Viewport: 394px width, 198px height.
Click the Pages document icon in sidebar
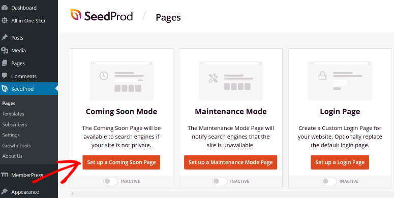coord(4,63)
